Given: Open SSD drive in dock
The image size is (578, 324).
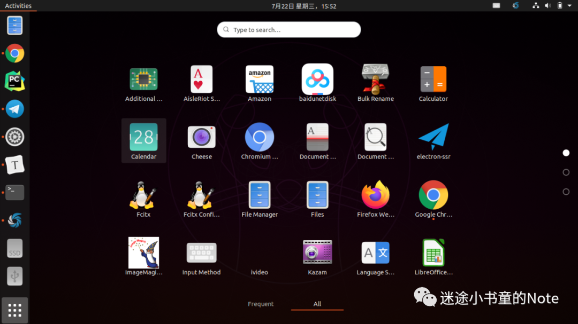Looking at the screenshot, I should click(15, 248).
